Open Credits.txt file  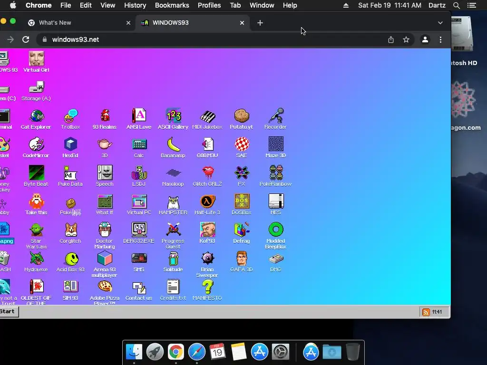point(173,290)
